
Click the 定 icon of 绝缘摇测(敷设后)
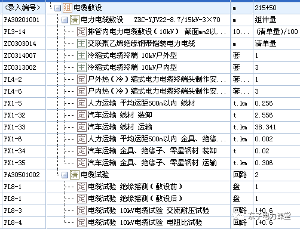82,199
